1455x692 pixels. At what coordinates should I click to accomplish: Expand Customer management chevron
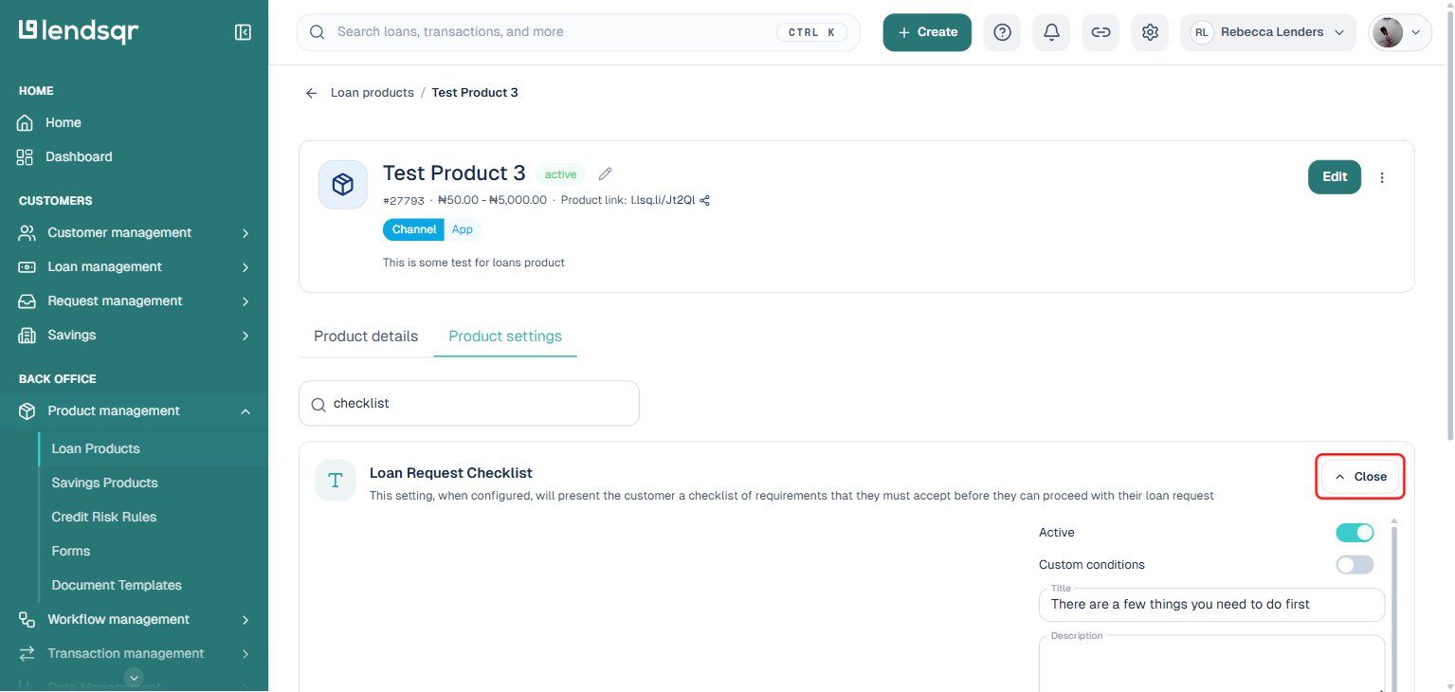[246, 233]
